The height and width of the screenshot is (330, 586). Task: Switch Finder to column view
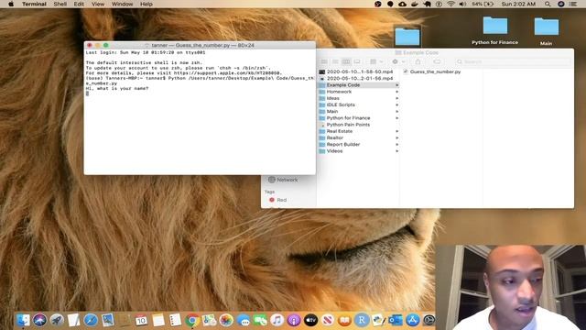(346, 61)
